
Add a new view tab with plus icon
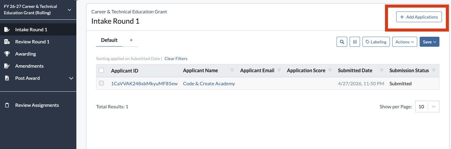(131, 40)
